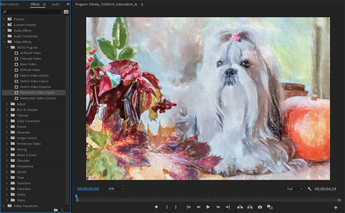Toggle the accelerated effects filter icon
This screenshot has width=345, height=213.
point(66,12)
